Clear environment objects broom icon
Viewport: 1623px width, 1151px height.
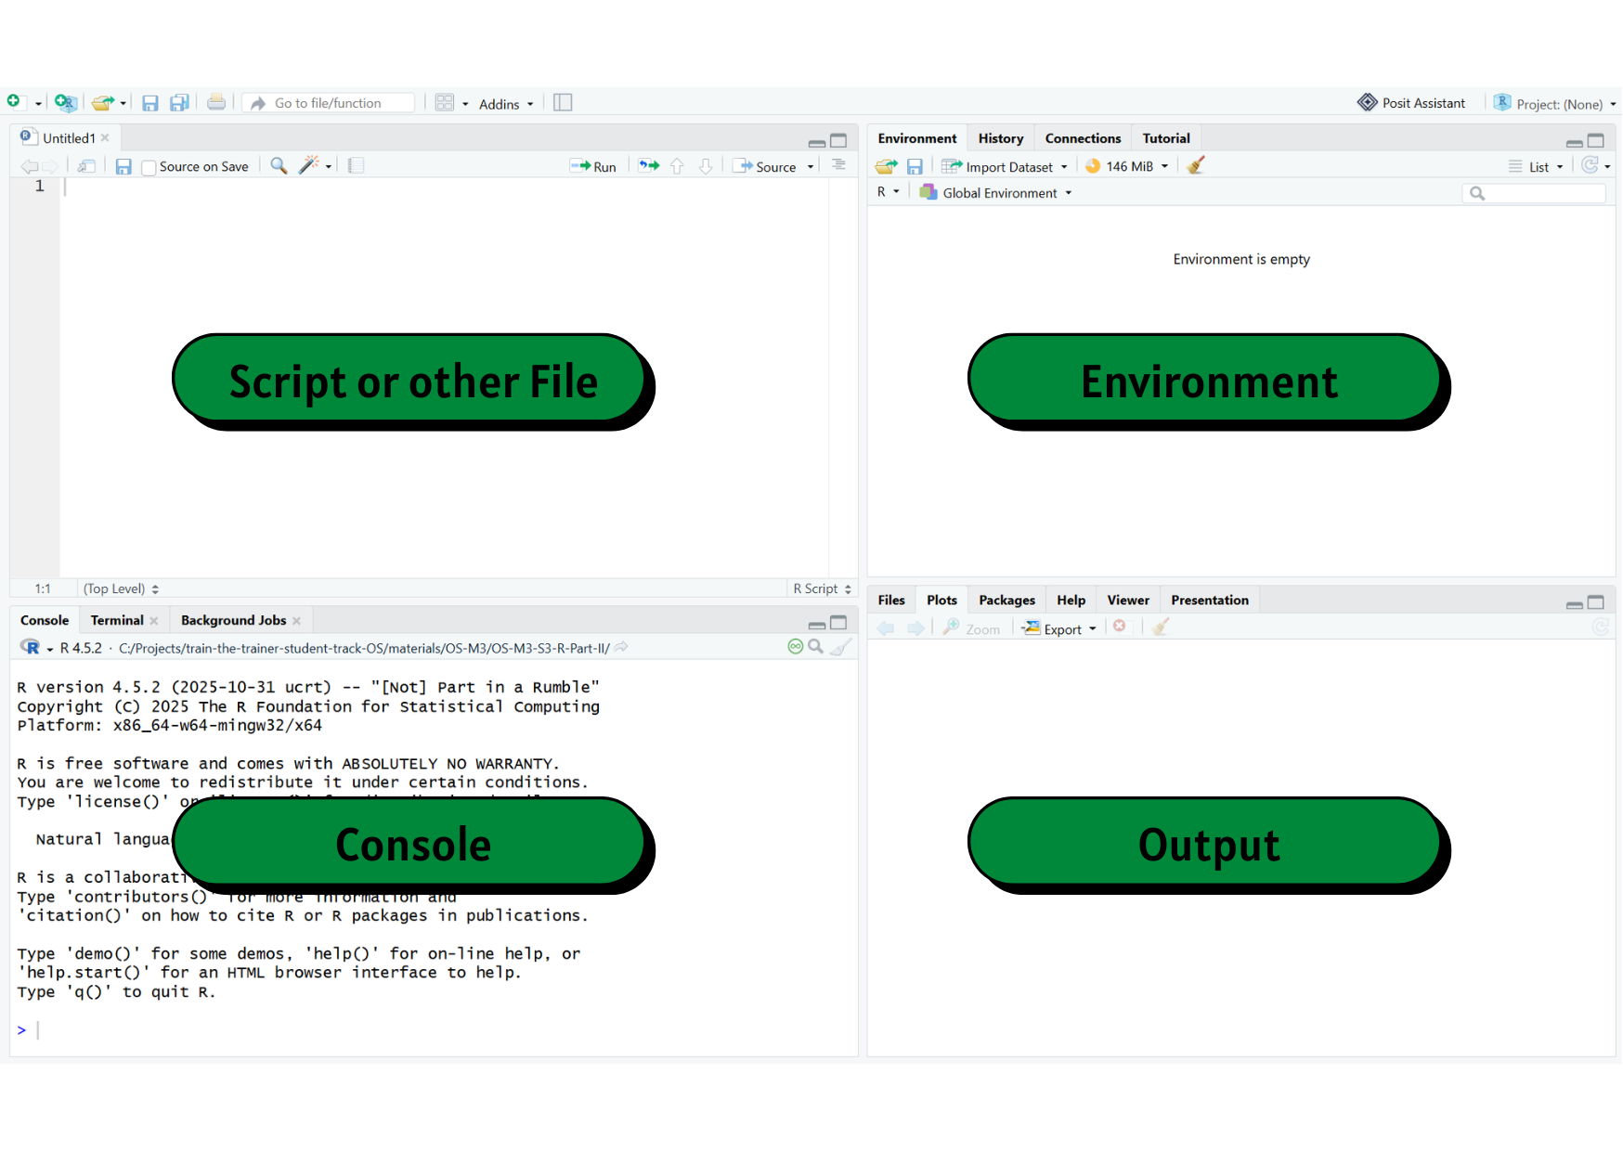[1196, 165]
